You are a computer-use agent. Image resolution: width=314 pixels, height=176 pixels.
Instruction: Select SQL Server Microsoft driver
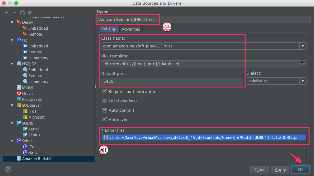point(36,117)
